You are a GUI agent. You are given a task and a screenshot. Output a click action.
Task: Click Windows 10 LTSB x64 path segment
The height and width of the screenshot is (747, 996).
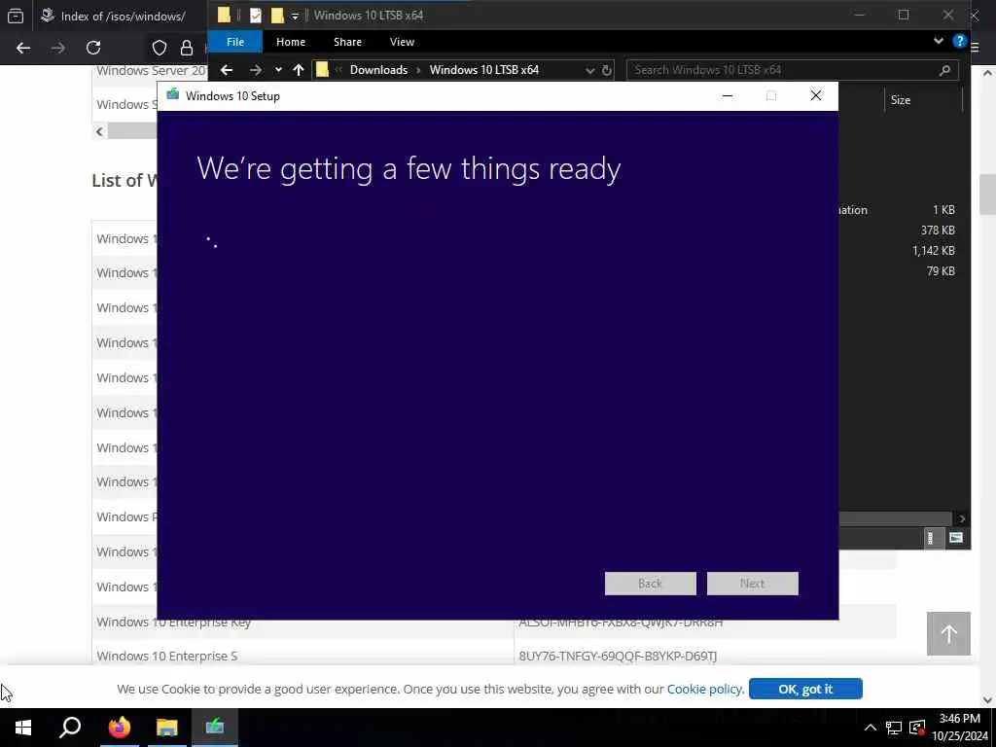pos(484,70)
